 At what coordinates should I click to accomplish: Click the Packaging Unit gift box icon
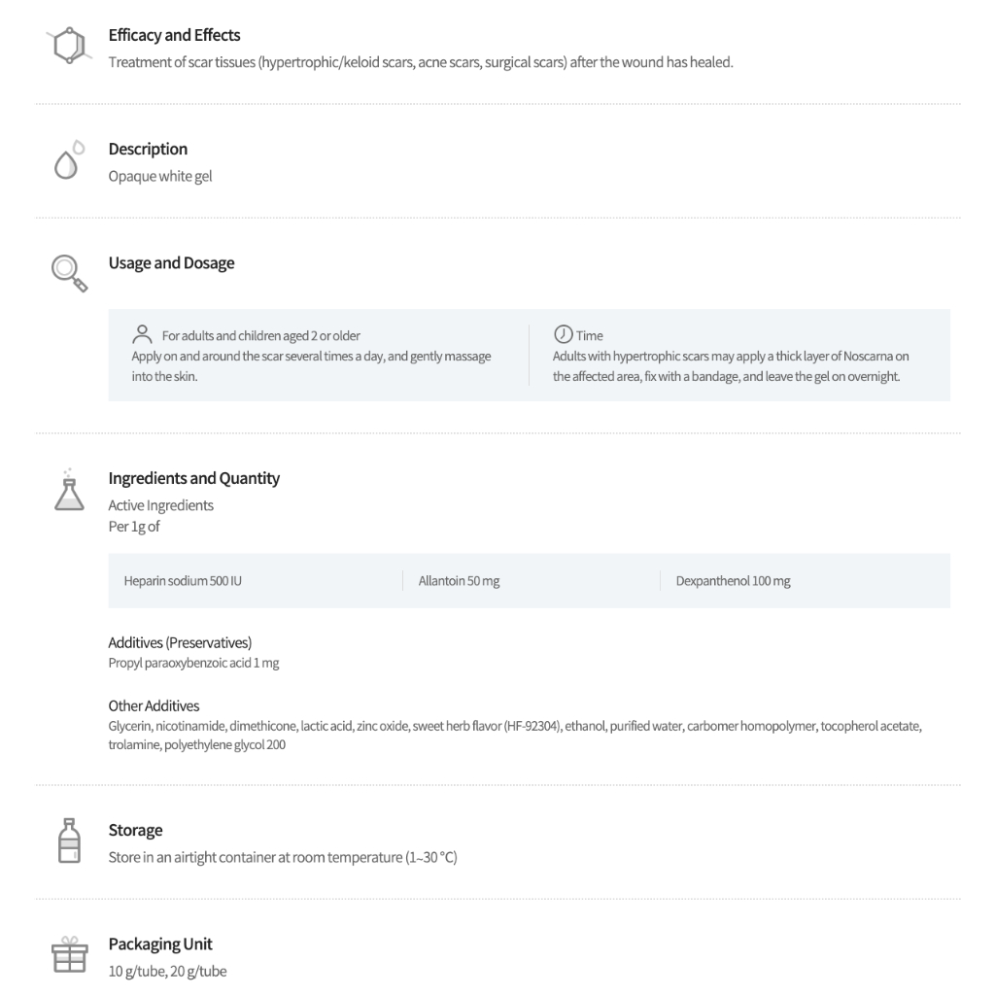[69, 954]
